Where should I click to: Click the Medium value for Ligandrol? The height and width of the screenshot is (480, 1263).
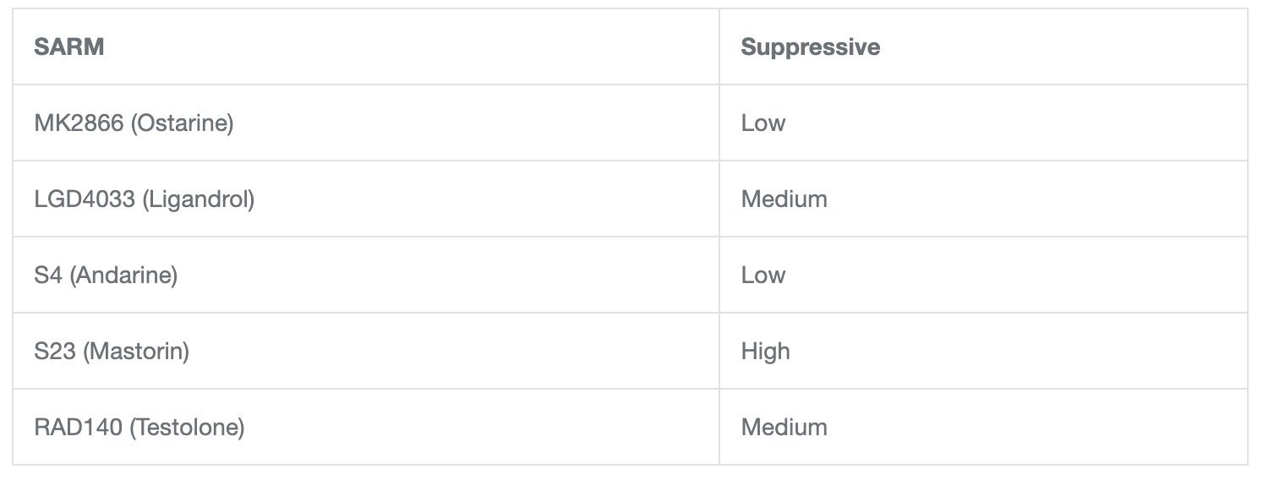(x=785, y=199)
